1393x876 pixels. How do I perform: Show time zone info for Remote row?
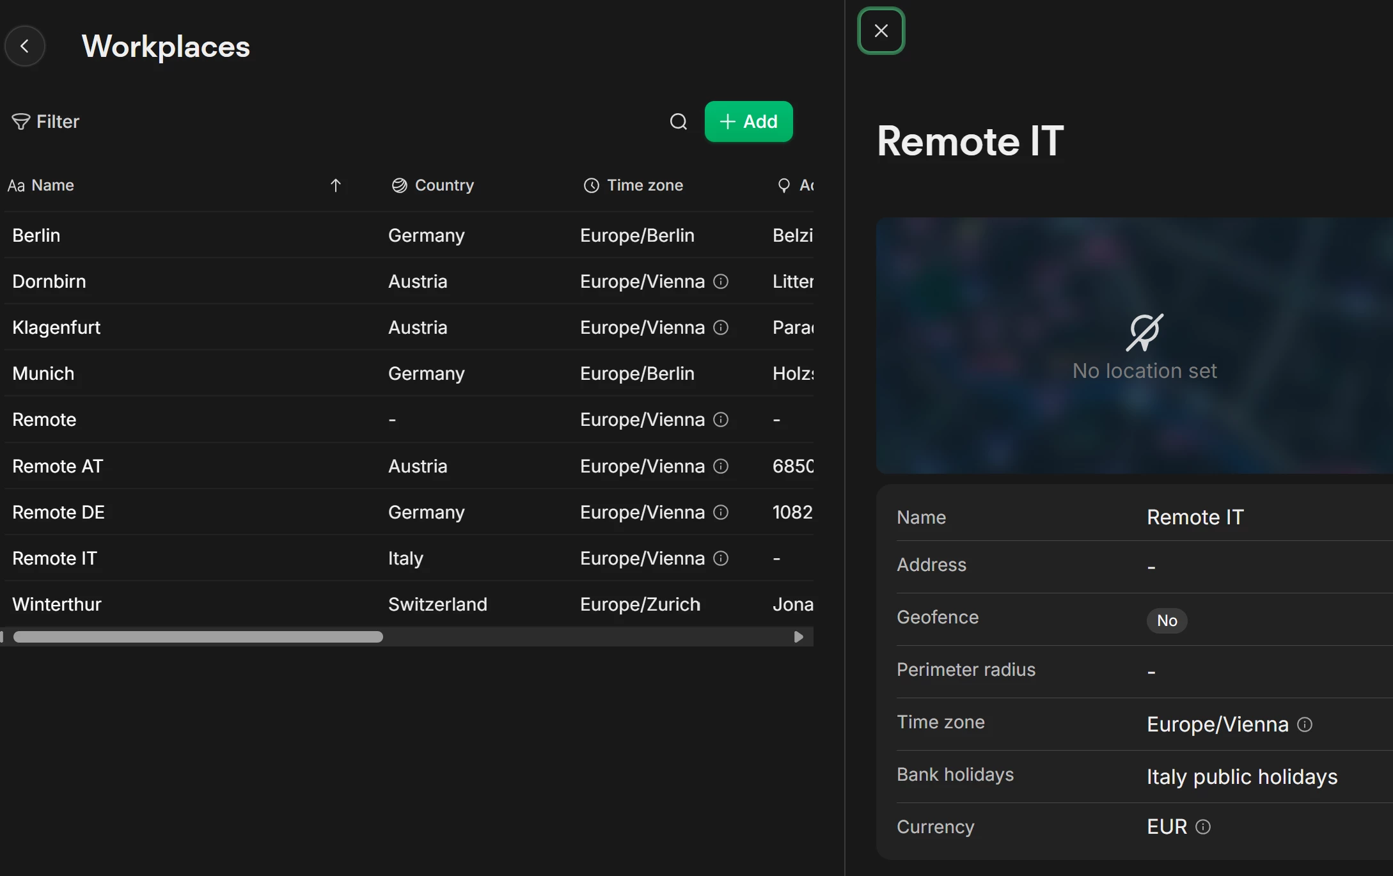[721, 419]
